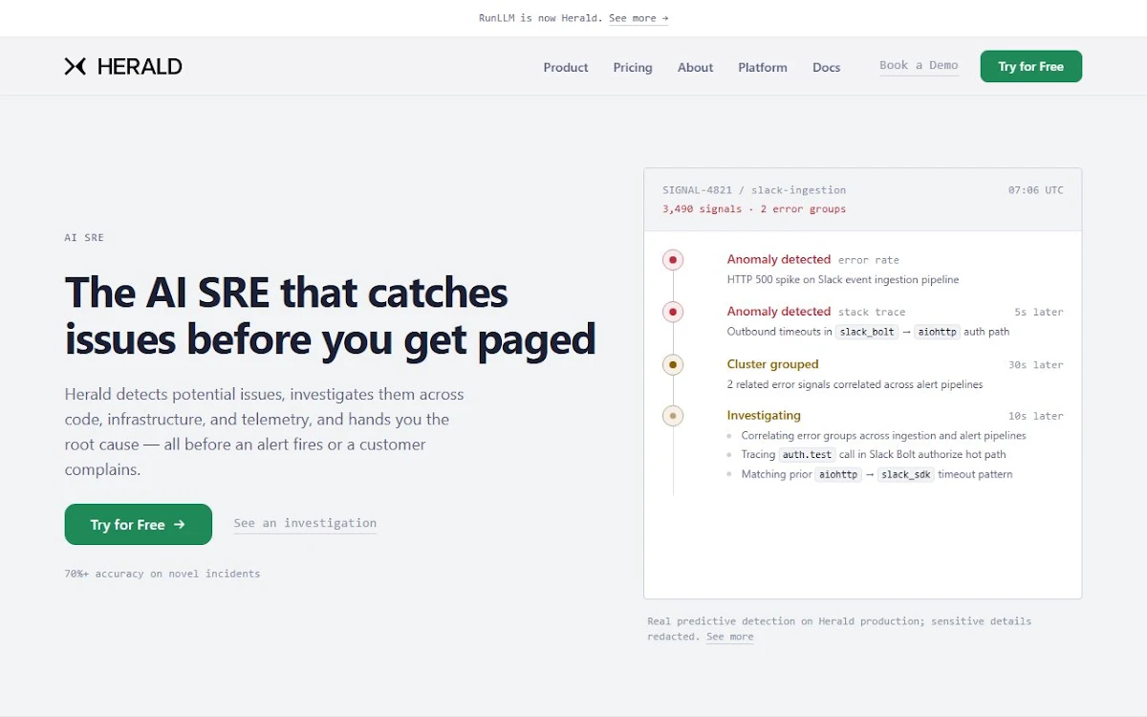Click the 70%+ accuracy on novel incidents text
Image resolution: width=1147 pixels, height=717 pixels.
(162, 574)
